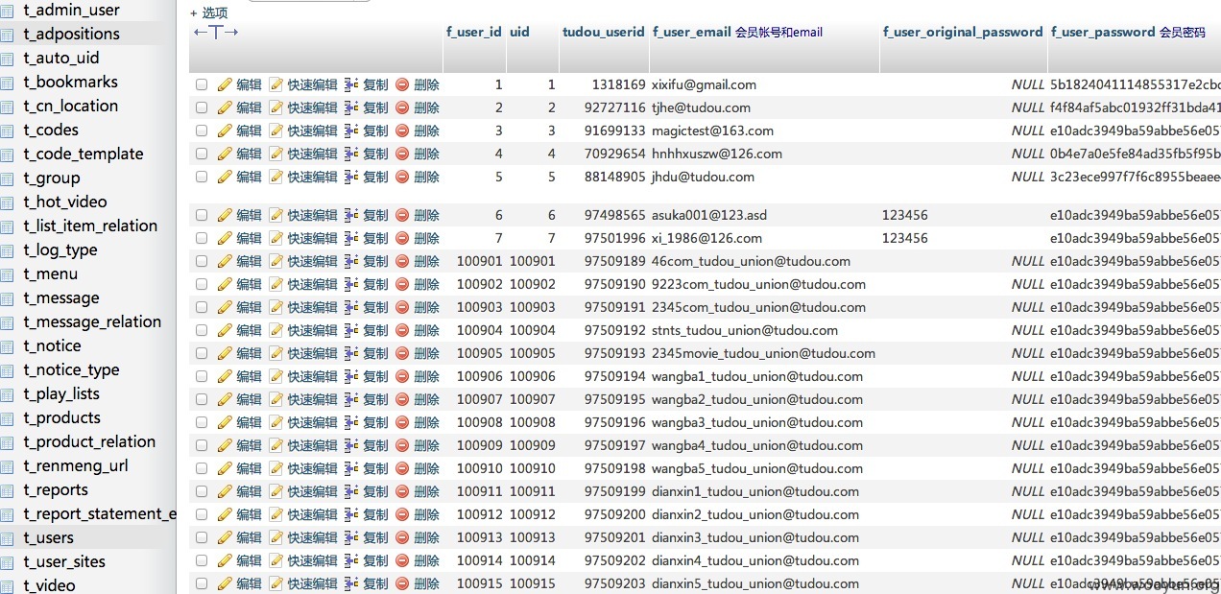
Task: Open the t_group table in sidebar
Action: click(52, 178)
